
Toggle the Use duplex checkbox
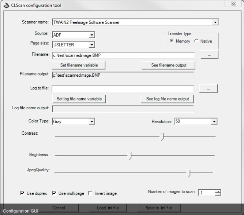(x=22, y=193)
